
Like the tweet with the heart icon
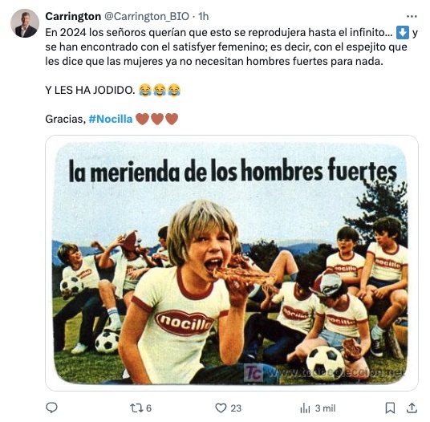coord(221,408)
